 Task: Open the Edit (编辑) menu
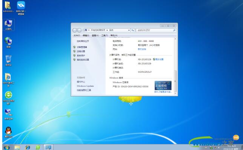pyautogui.click(x=86, y=35)
